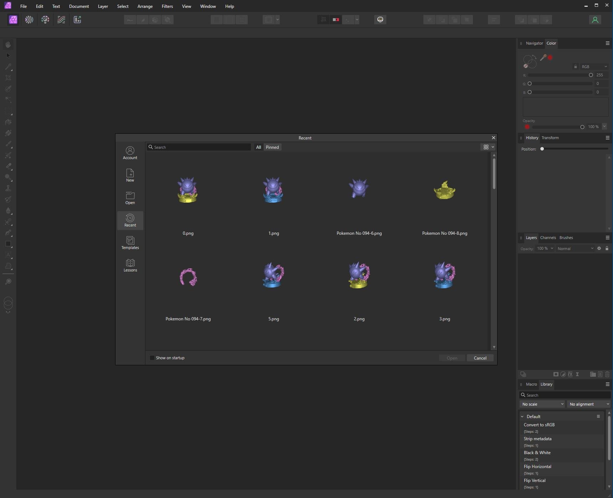This screenshot has width=613, height=498.
Task: Click the delete layer trash icon
Action: 607,374
